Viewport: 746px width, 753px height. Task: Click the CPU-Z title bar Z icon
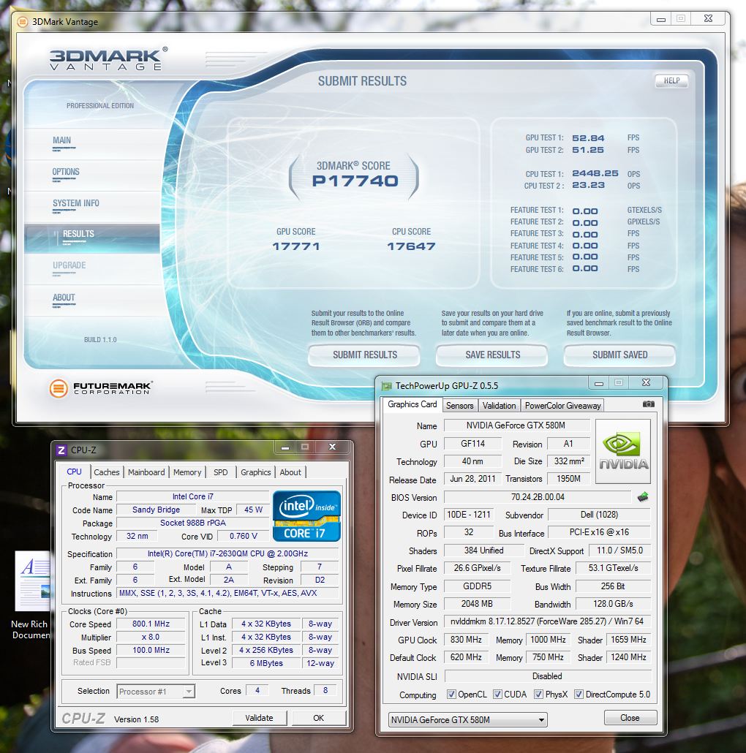coord(61,450)
